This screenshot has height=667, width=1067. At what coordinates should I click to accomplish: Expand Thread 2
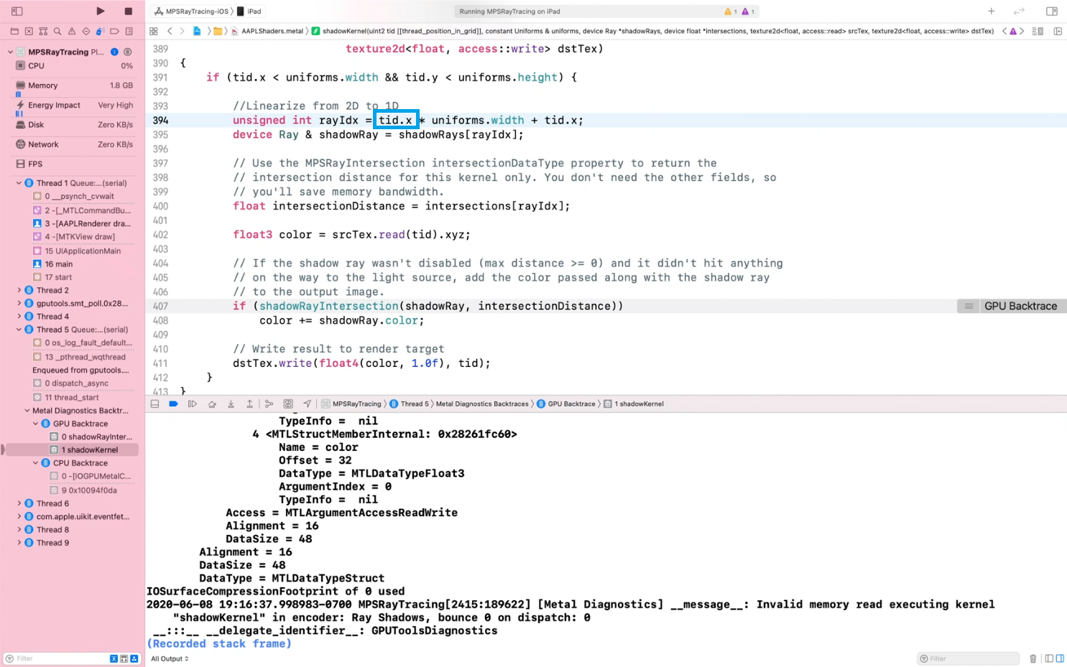click(19, 290)
